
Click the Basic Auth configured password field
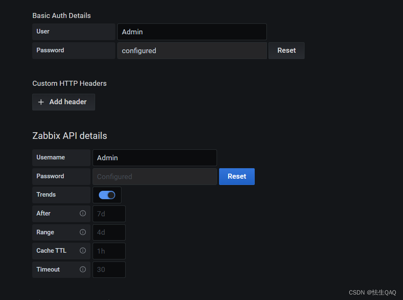pyautogui.click(x=192, y=51)
